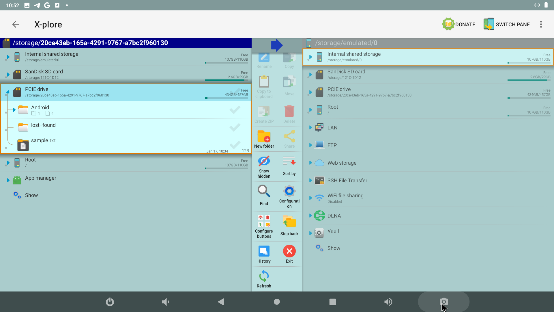The height and width of the screenshot is (312, 554).
Task: Tap the back arrow in X-plore header
Action: (x=16, y=24)
